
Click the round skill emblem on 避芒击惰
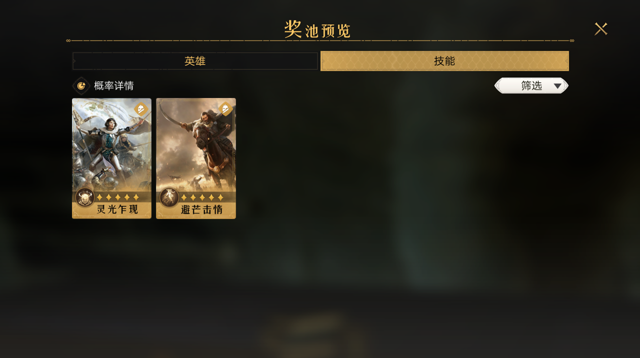pos(169,197)
